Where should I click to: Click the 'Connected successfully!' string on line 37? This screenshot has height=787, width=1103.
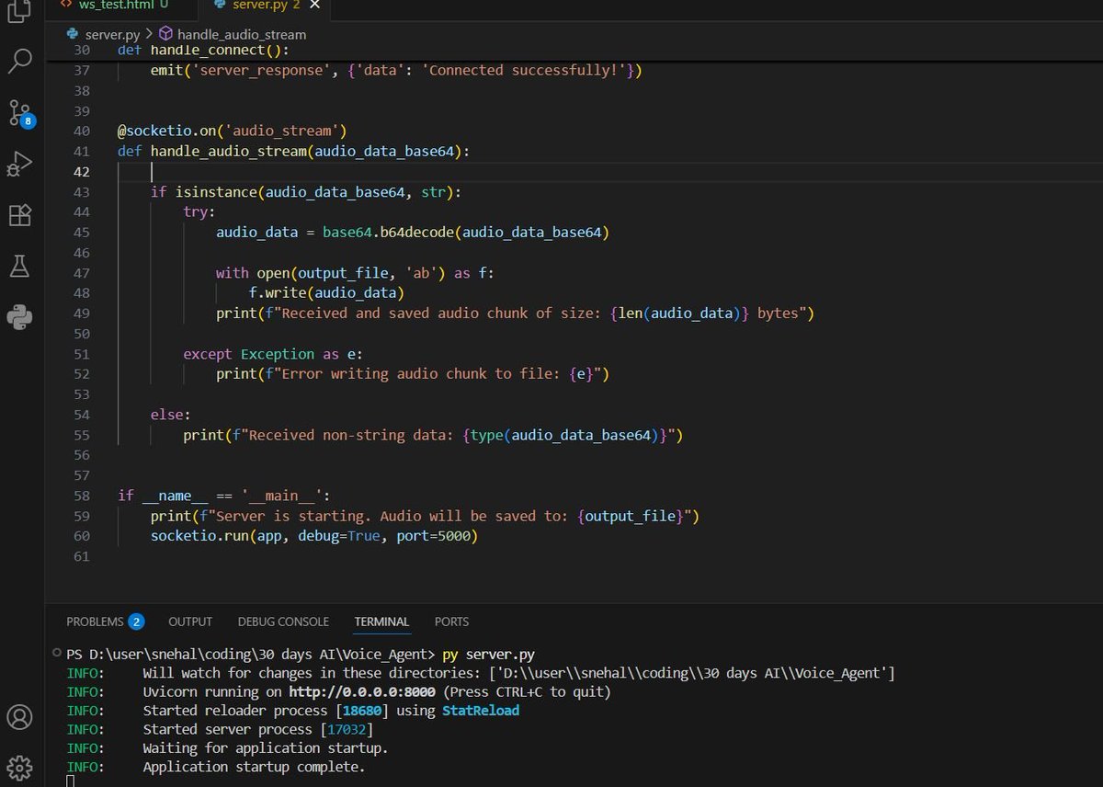(x=527, y=71)
